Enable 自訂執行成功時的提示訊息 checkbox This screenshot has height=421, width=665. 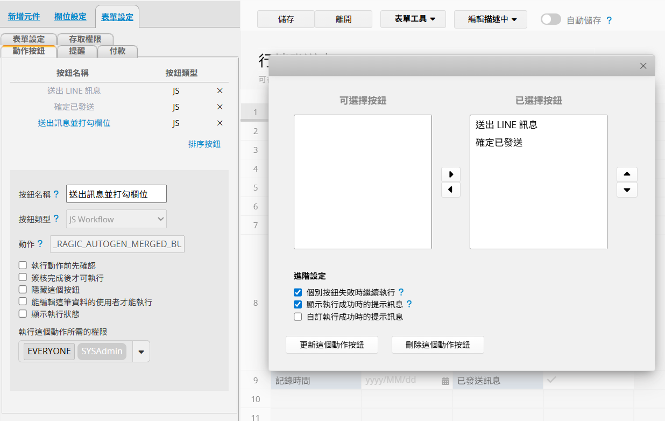(298, 317)
